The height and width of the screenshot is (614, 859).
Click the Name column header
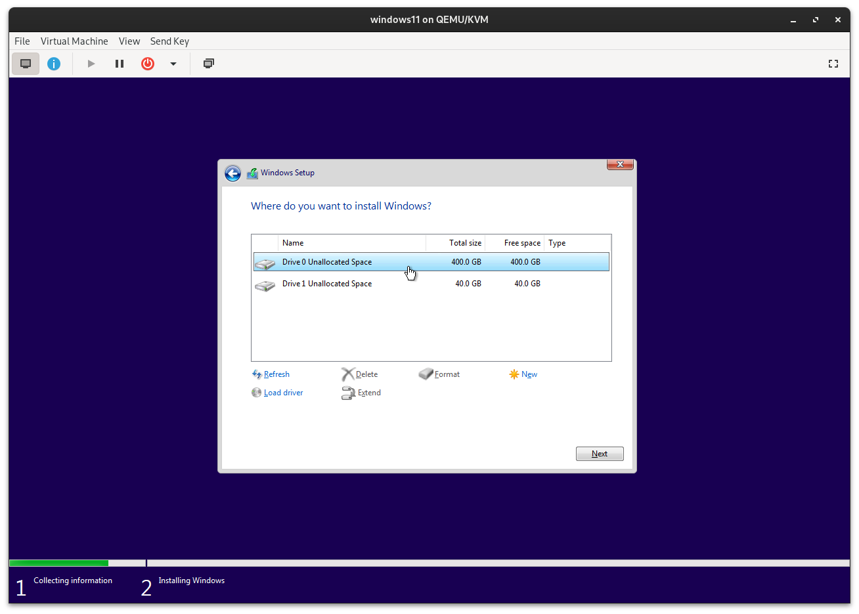click(352, 243)
